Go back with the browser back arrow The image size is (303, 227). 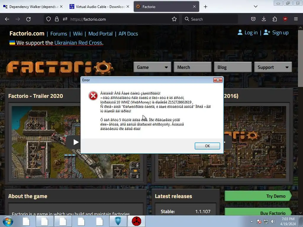pos(7,19)
